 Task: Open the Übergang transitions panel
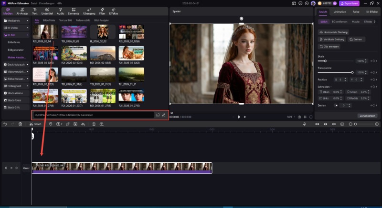point(89,12)
